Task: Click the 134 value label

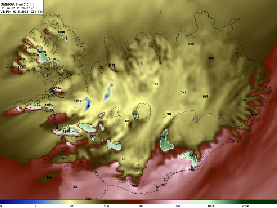Action: click(123, 159)
